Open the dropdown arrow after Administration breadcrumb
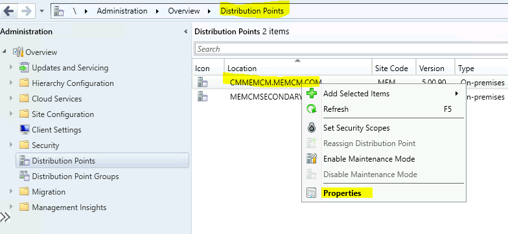This screenshot has width=508, height=234. pos(157,12)
